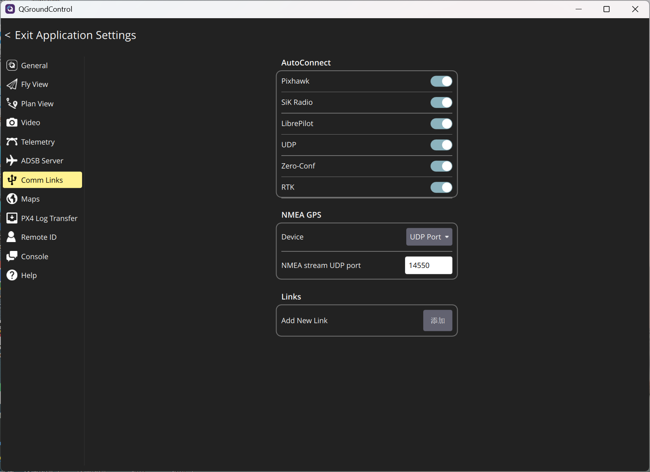Image resolution: width=650 pixels, height=472 pixels.
Task: Click the 添加 button to add link
Action: 437,320
